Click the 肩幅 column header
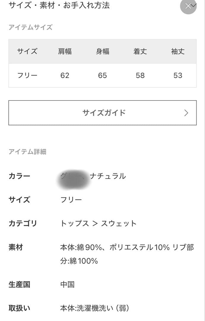This screenshot has width=205, height=321. [65, 51]
